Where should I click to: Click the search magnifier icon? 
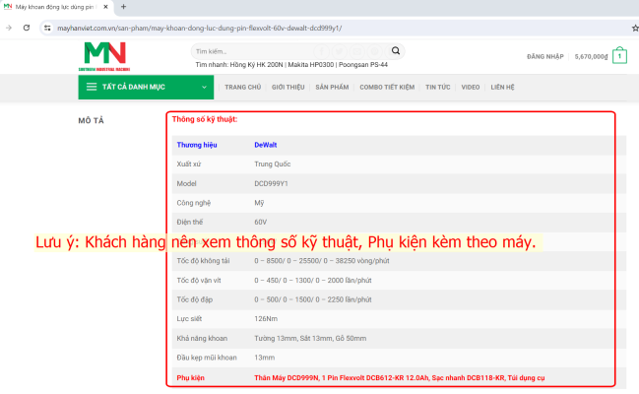point(396,50)
